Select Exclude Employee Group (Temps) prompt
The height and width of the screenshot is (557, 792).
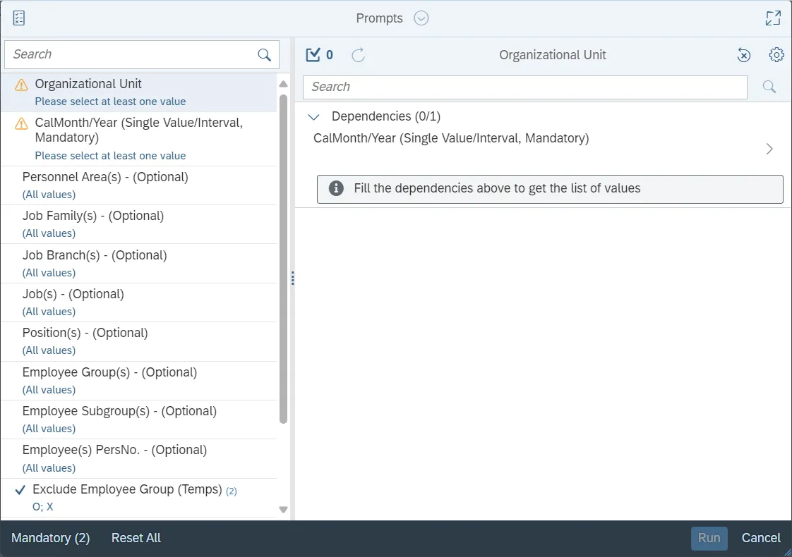(127, 489)
